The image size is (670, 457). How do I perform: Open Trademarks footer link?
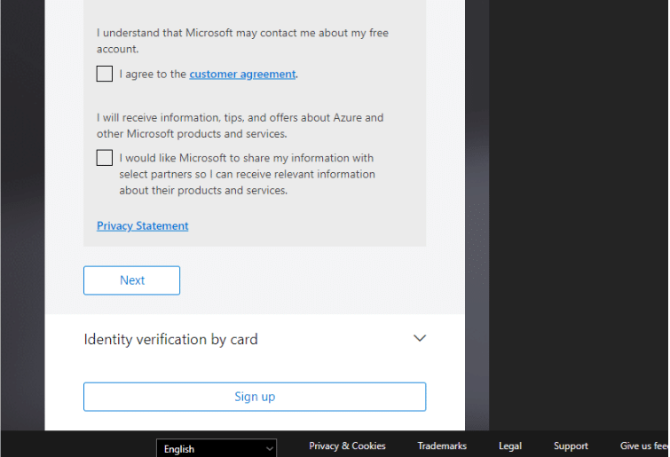[x=442, y=445]
